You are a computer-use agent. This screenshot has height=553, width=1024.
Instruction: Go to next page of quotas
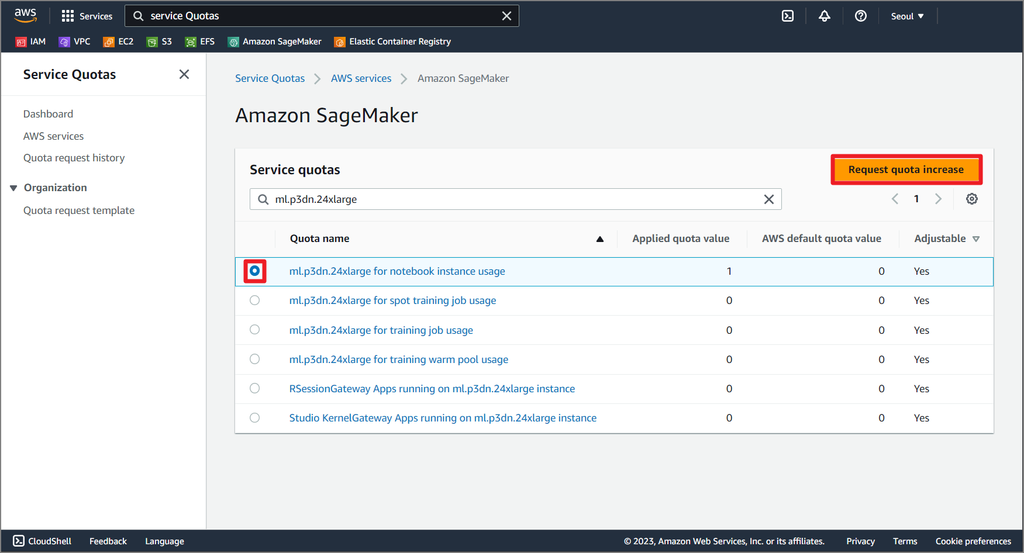(x=938, y=199)
